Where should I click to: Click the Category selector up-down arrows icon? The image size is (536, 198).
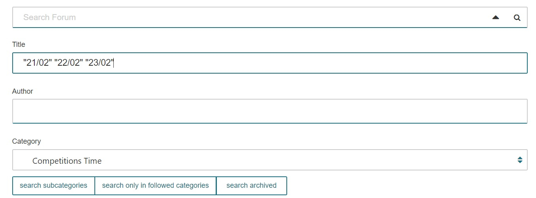point(520,160)
